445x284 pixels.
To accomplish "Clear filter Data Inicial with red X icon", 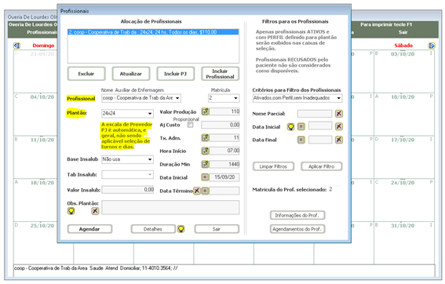I will (x=338, y=126).
